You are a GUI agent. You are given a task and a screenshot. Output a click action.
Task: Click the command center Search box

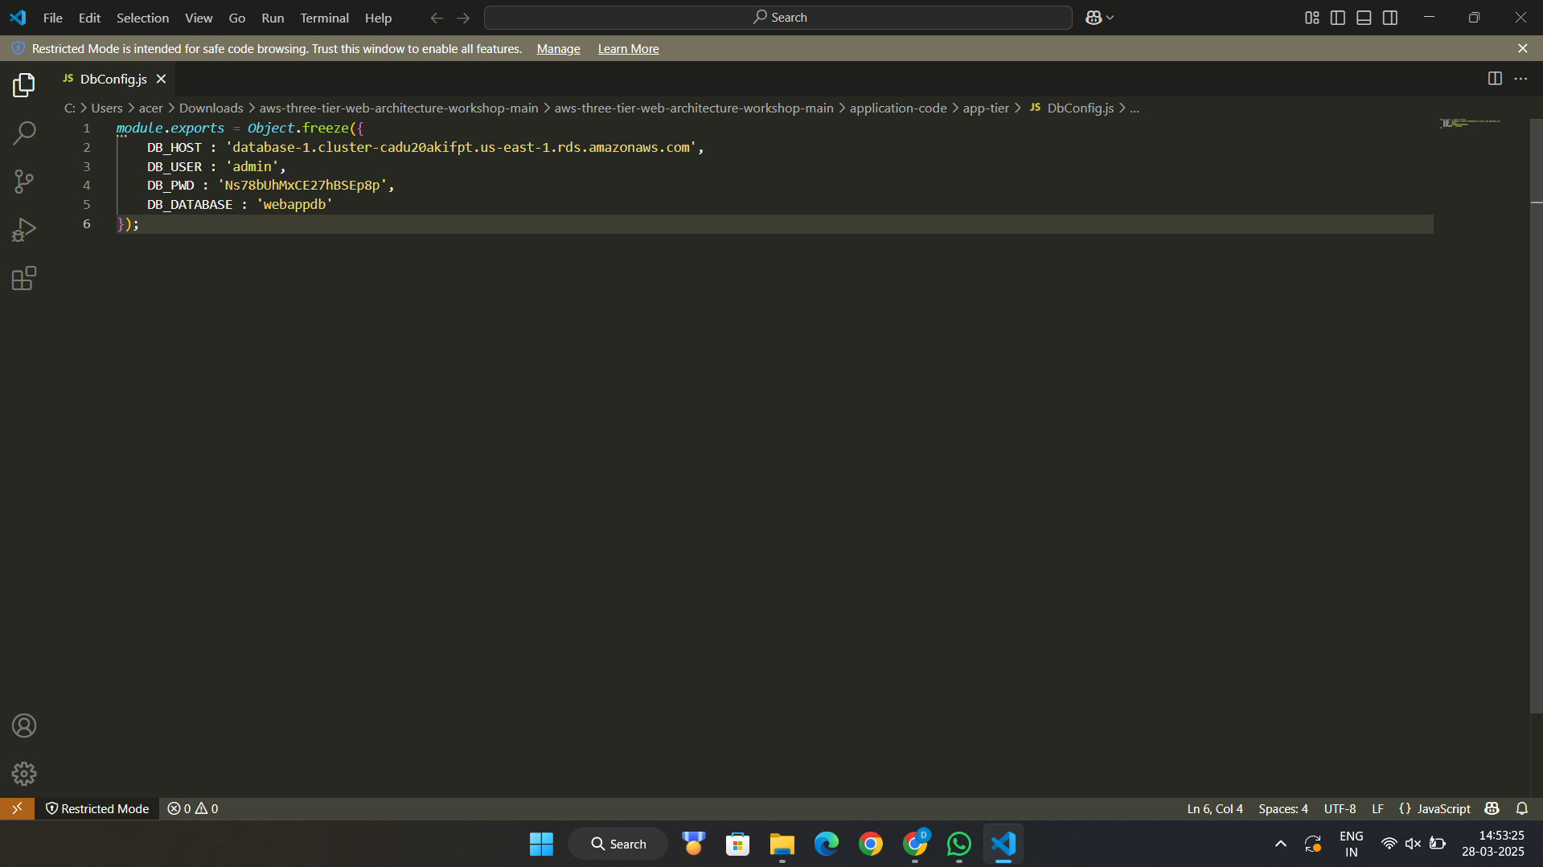(778, 18)
